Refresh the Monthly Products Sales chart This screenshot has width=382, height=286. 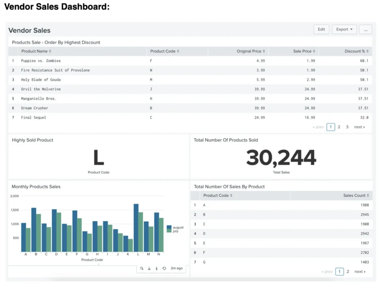click(x=164, y=268)
